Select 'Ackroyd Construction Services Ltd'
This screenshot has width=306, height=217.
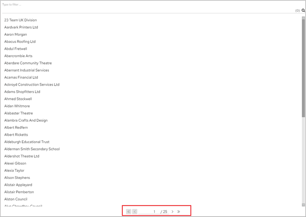pyautogui.click(x=32, y=84)
